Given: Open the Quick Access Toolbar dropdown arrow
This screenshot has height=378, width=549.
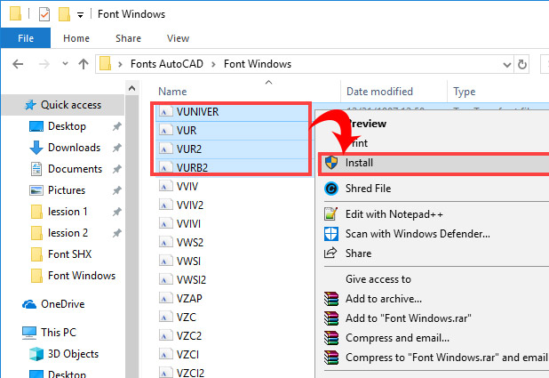Looking at the screenshot, I should (x=81, y=15).
